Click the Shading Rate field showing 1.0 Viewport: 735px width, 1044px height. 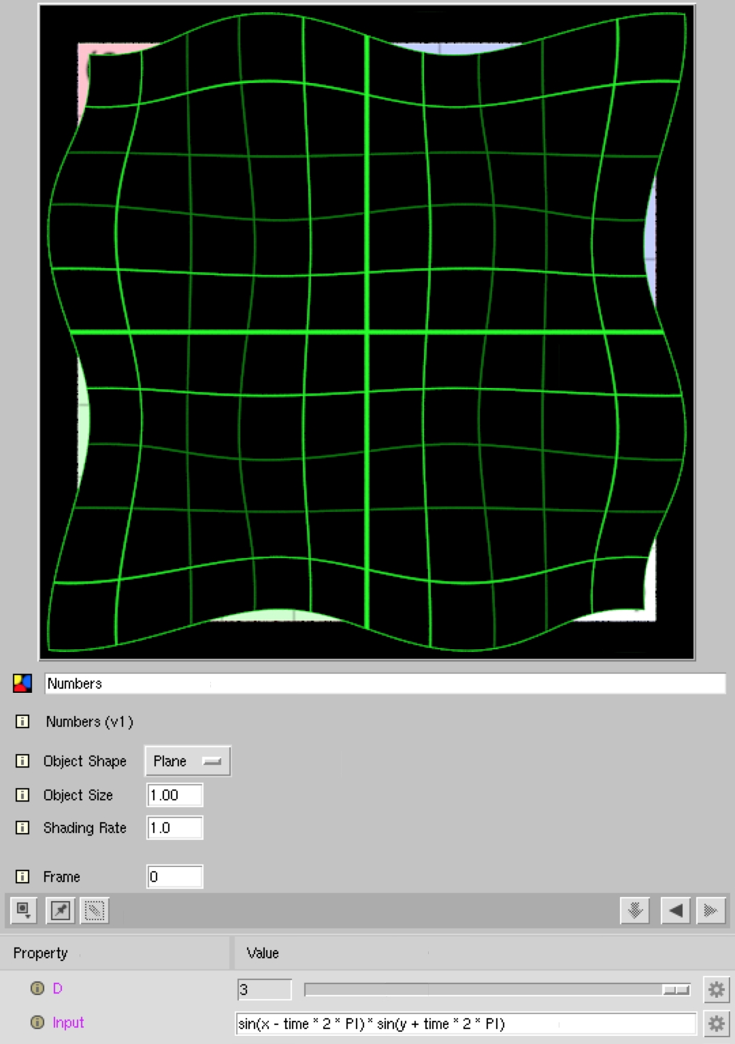(x=175, y=828)
